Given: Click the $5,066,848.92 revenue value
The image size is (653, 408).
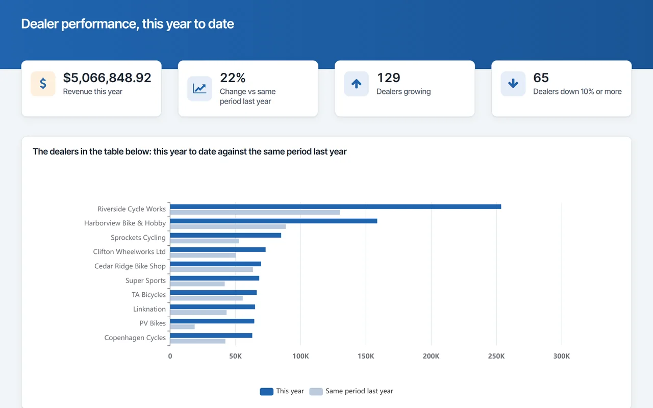Looking at the screenshot, I should point(107,78).
